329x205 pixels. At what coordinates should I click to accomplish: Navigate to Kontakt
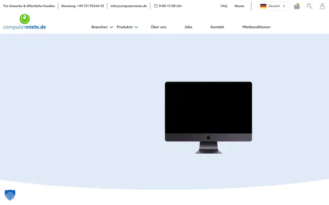pos(217,27)
